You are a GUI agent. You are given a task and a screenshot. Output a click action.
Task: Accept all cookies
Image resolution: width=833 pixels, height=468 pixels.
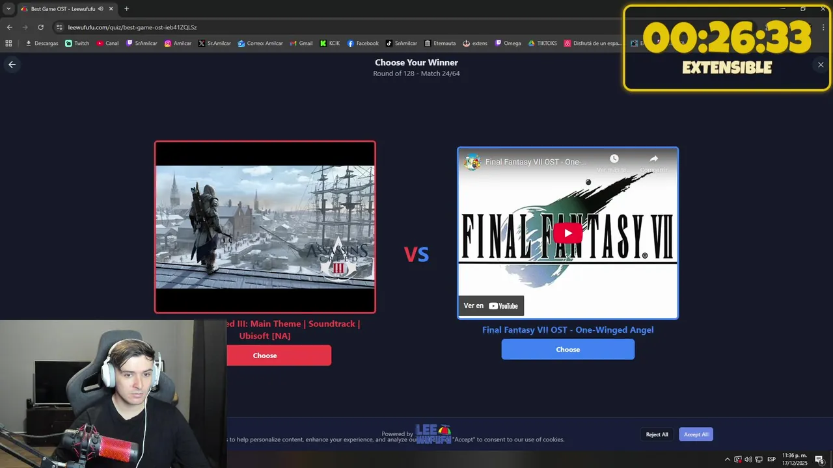pyautogui.click(x=696, y=434)
